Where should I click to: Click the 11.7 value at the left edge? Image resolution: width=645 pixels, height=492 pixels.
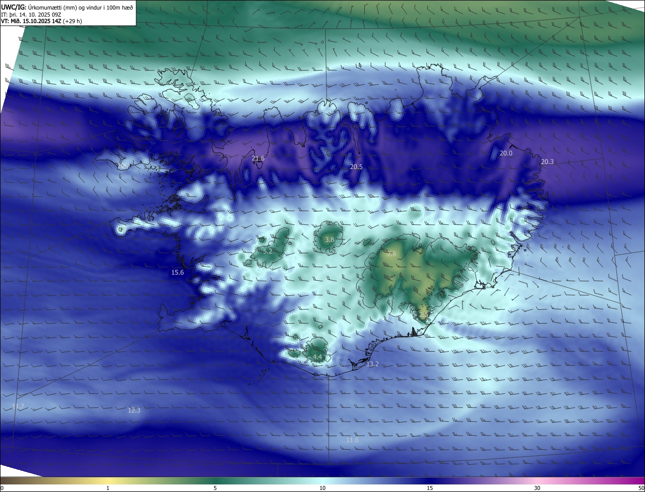point(18,406)
